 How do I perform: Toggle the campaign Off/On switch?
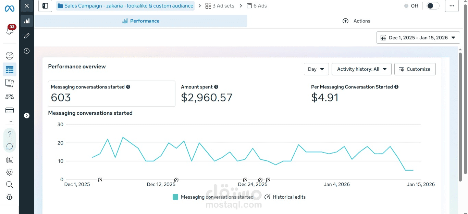pyautogui.click(x=433, y=6)
